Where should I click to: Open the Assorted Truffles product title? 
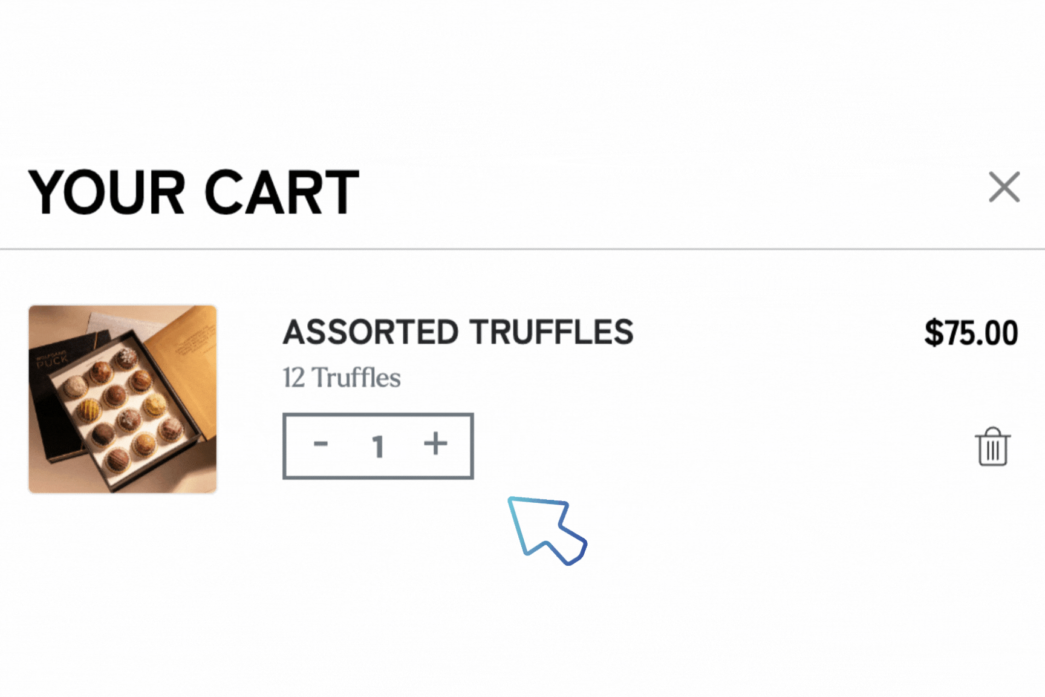(458, 332)
